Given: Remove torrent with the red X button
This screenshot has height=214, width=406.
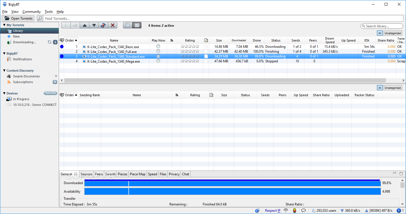Looking at the screenshot, I should pos(113,25).
